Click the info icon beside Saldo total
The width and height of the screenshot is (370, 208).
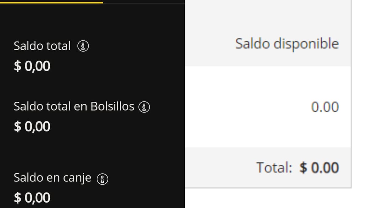pyautogui.click(x=83, y=46)
